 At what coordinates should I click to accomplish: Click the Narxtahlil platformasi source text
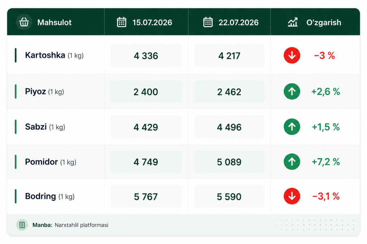coord(81,225)
